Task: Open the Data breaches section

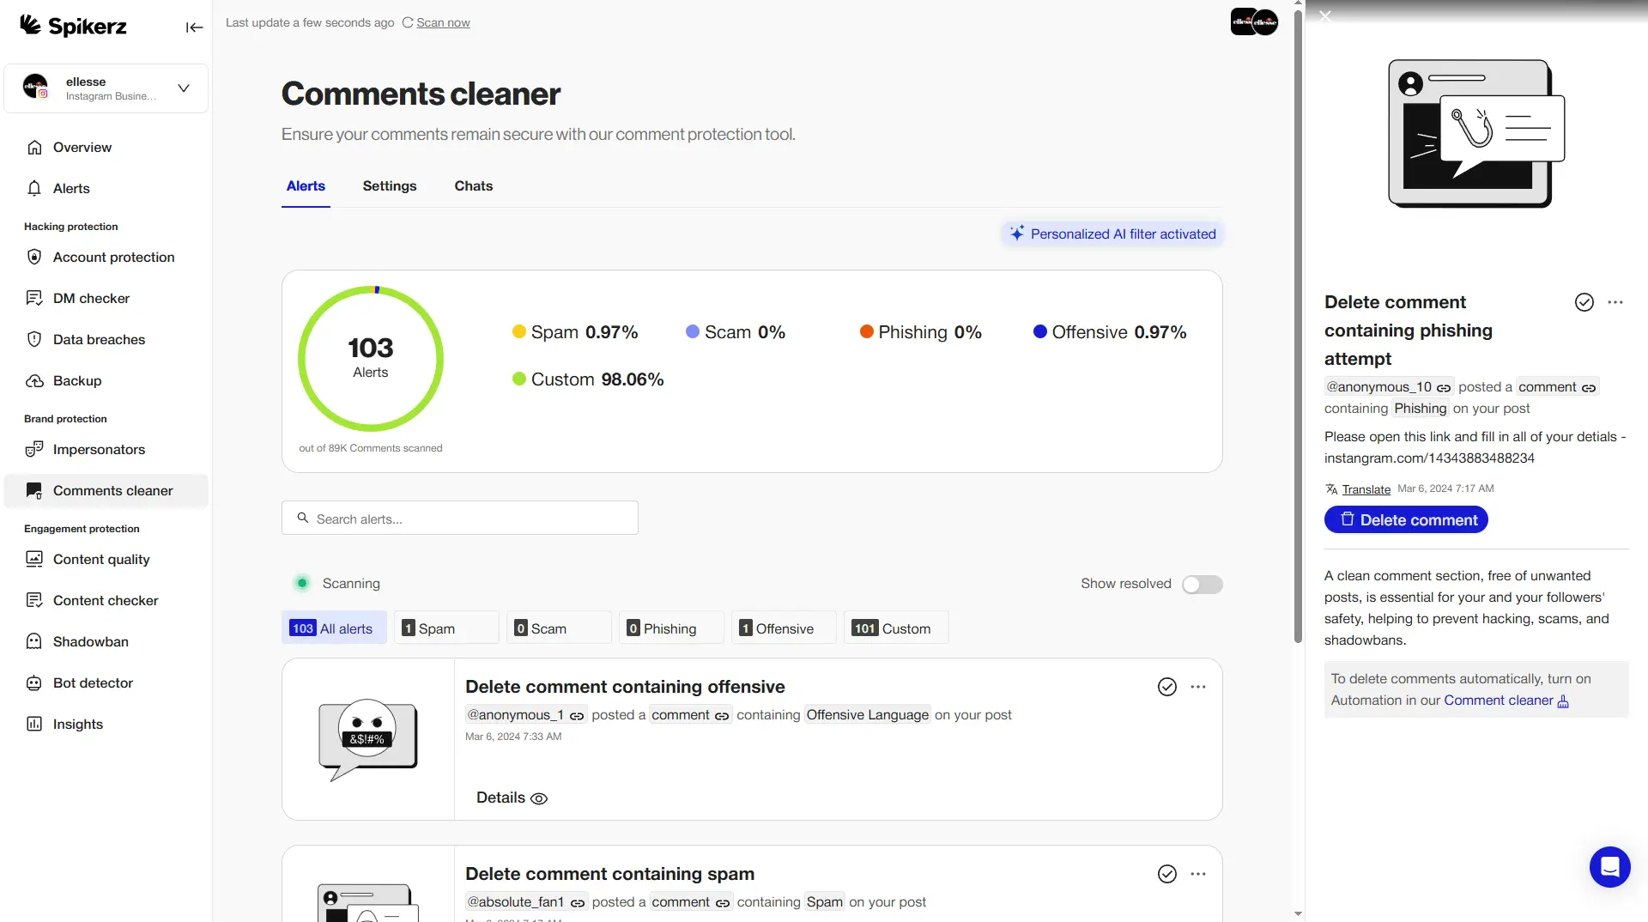Action: pos(97,339)
